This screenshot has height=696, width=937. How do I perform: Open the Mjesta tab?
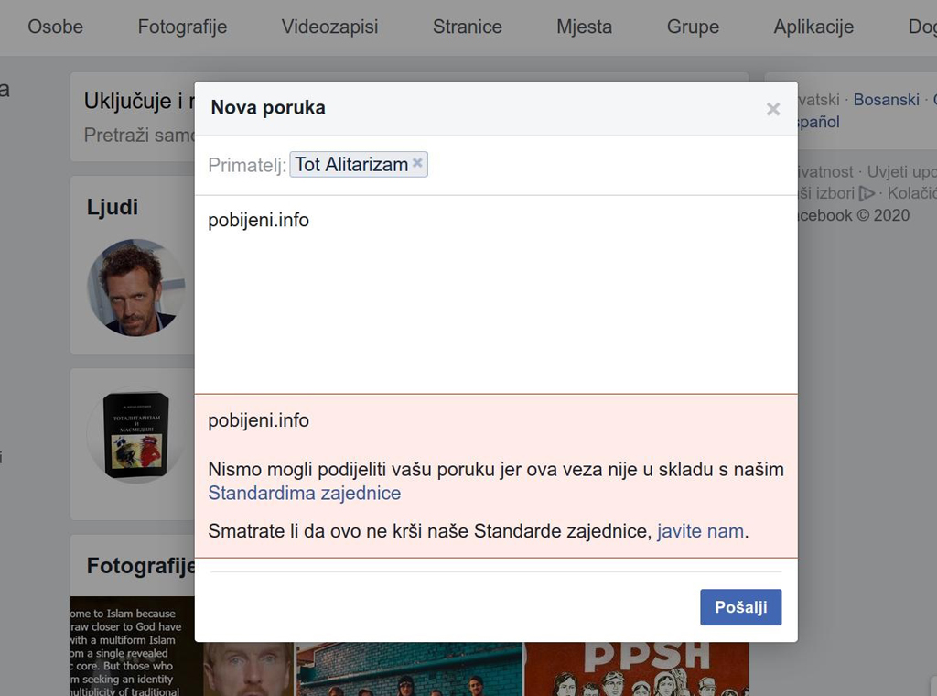(584, 27)
